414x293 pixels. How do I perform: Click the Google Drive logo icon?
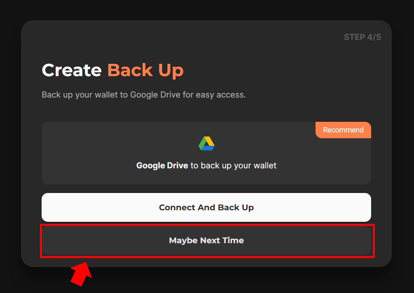coord(206,144)
